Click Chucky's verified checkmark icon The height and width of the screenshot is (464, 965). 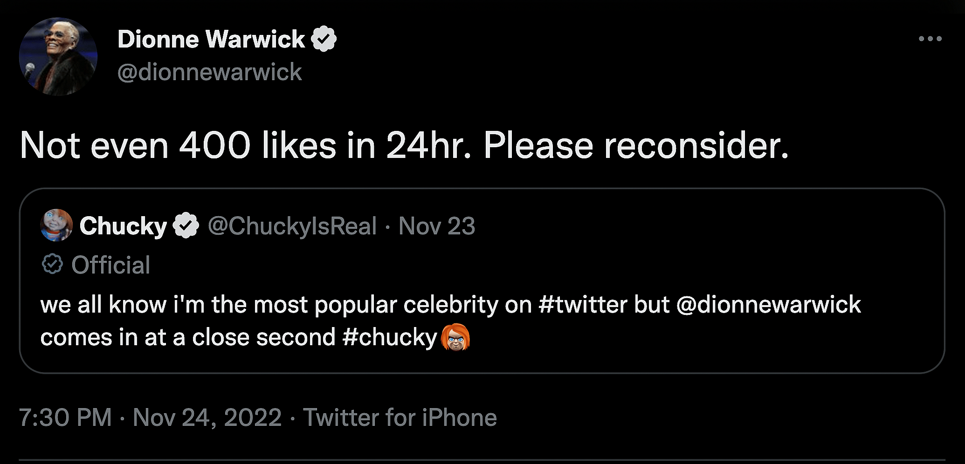pos(186,225)
